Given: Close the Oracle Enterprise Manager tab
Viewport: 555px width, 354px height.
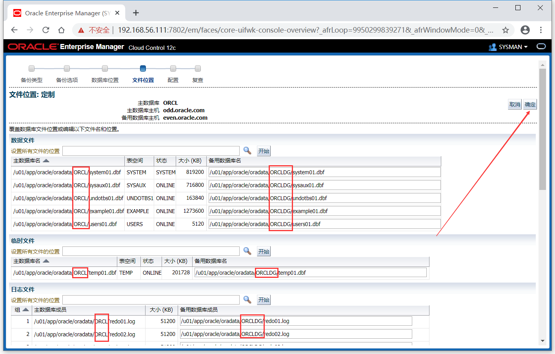Looking at the screenshot, I should 117,13.
